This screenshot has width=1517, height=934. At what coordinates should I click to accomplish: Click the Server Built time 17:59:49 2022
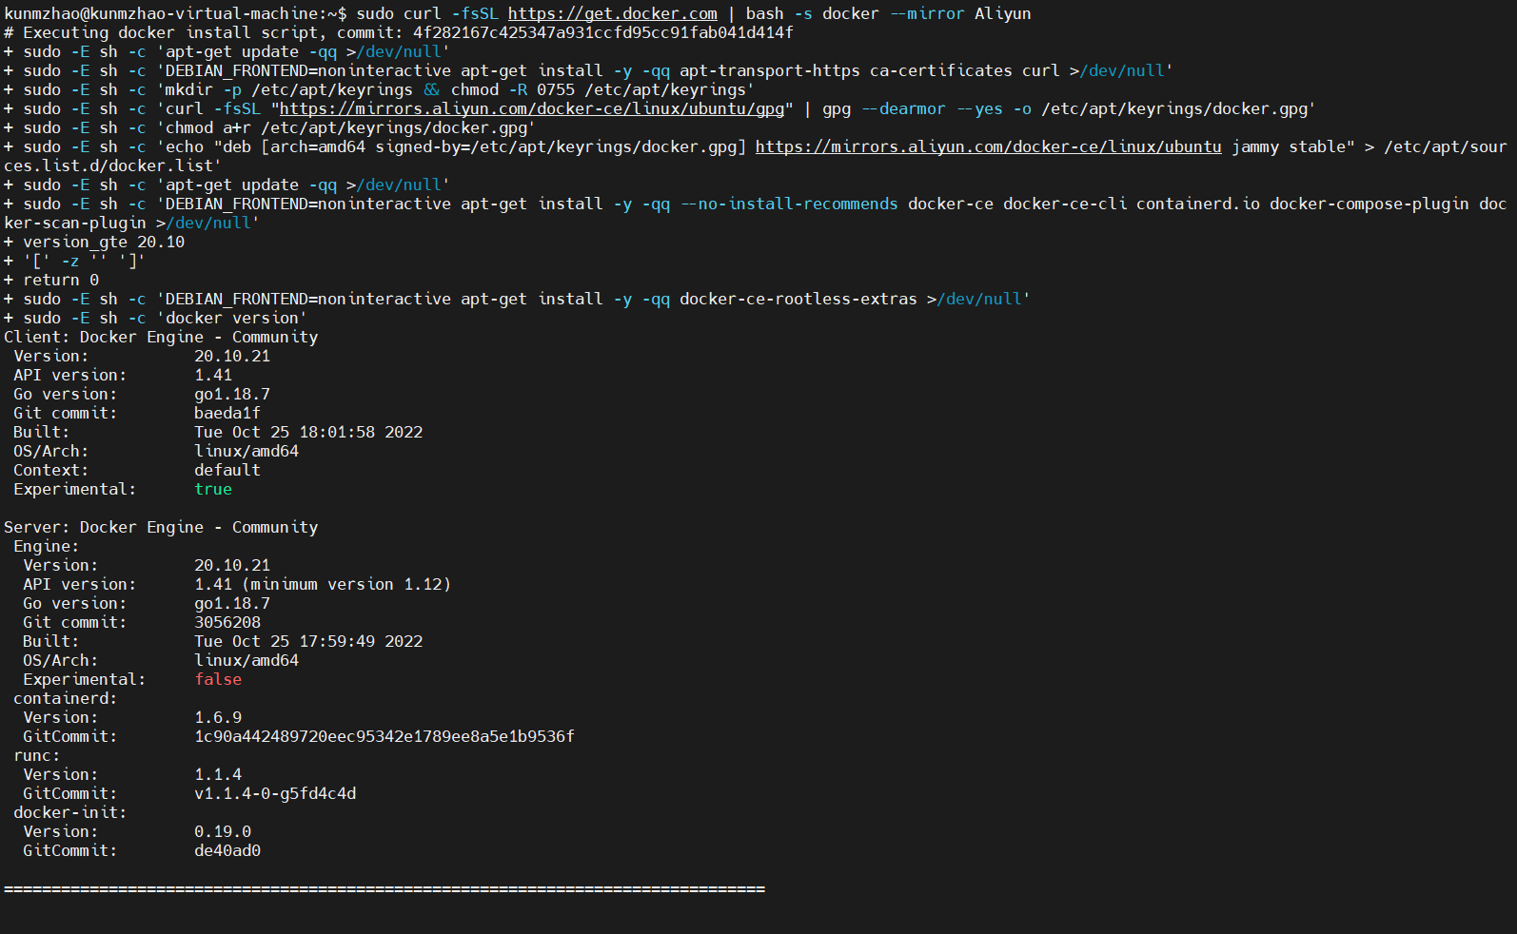click(361, 641)
